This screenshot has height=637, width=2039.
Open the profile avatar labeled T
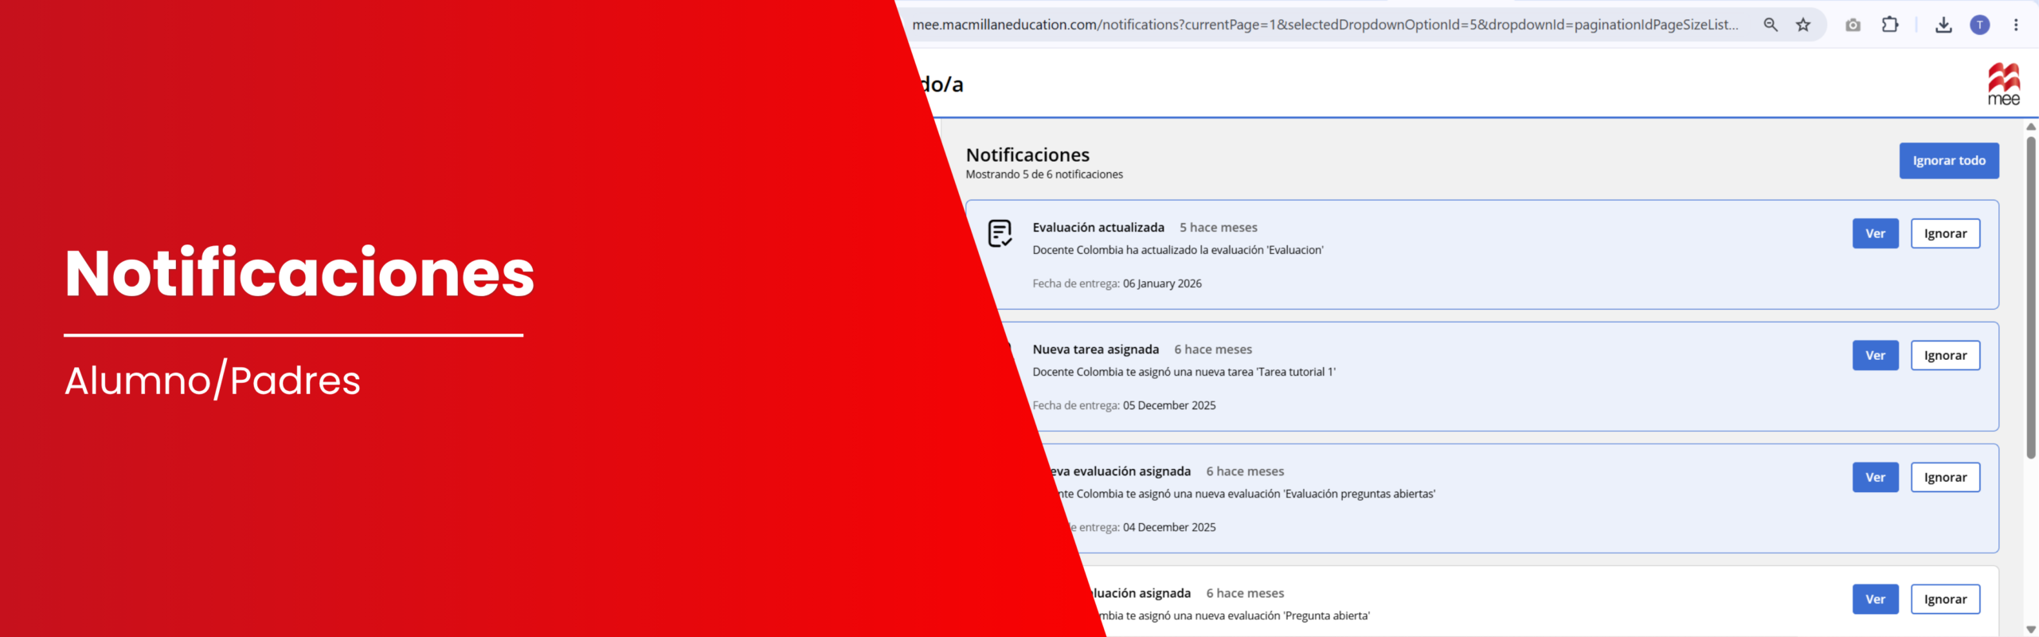pos(1980,25)
